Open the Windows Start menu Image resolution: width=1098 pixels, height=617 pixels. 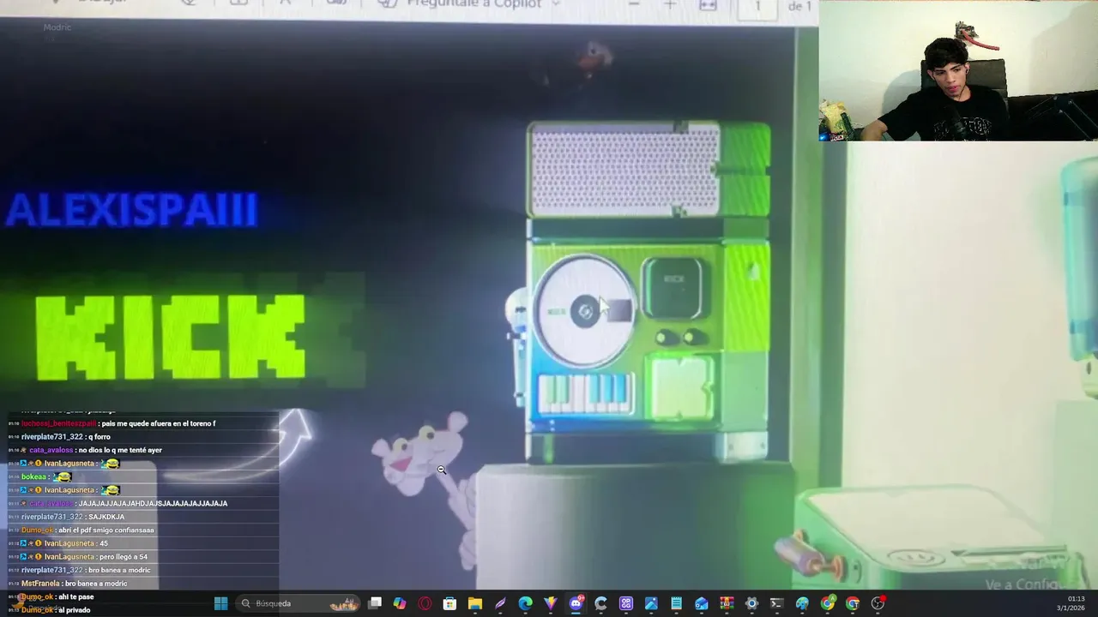point(220,603)
